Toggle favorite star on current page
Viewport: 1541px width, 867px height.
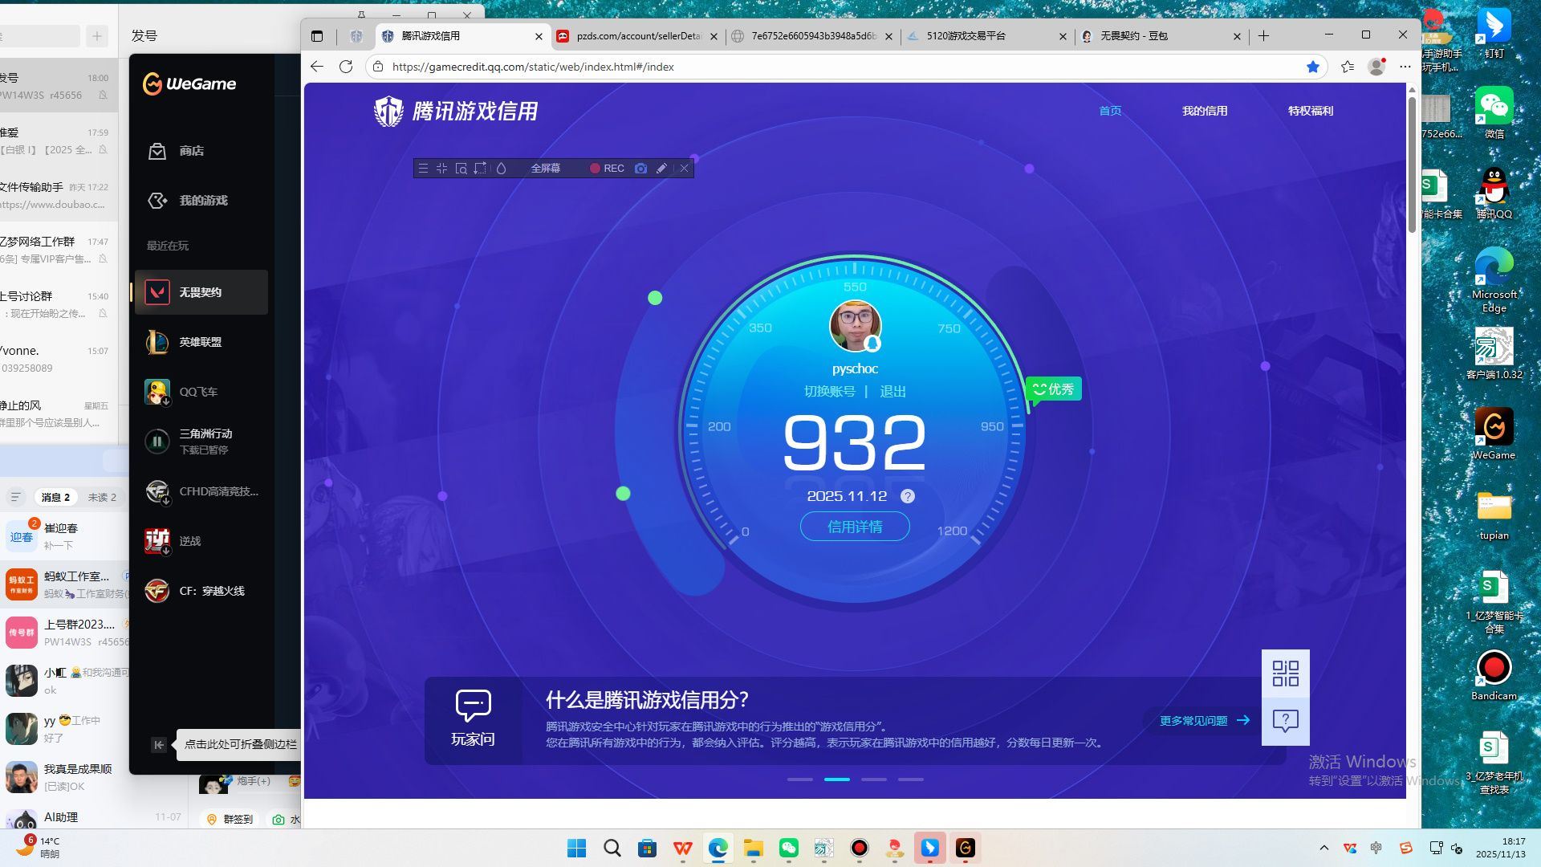[1314, 67]
